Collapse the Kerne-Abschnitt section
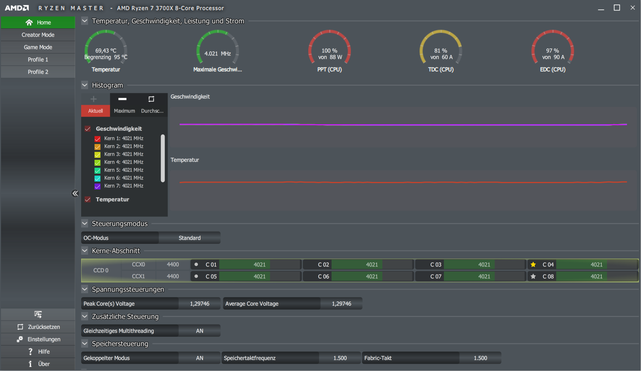Image resolution: width=641 pixels, height=371 pixels. click(85, 251)
